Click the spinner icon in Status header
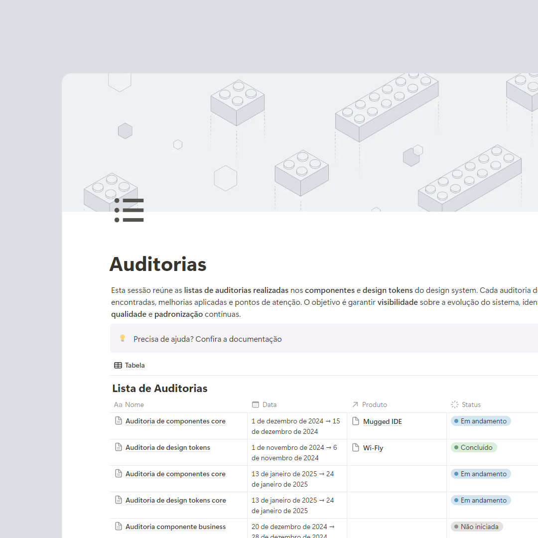Viewport: 538px width, 538px height. coord(455,404)
